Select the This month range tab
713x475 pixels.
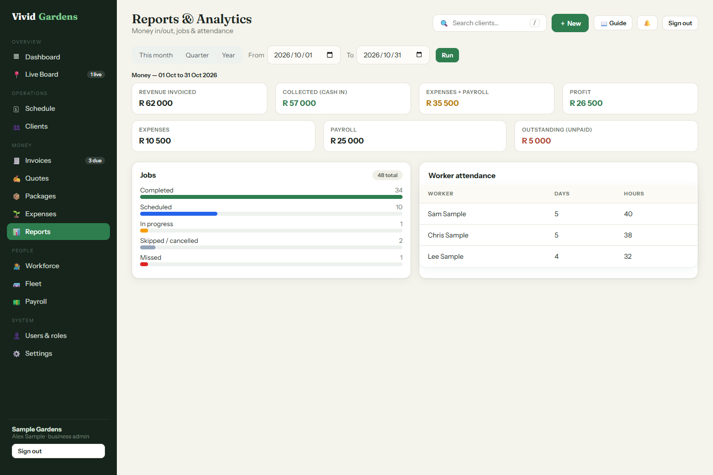[x=156, y=55]
